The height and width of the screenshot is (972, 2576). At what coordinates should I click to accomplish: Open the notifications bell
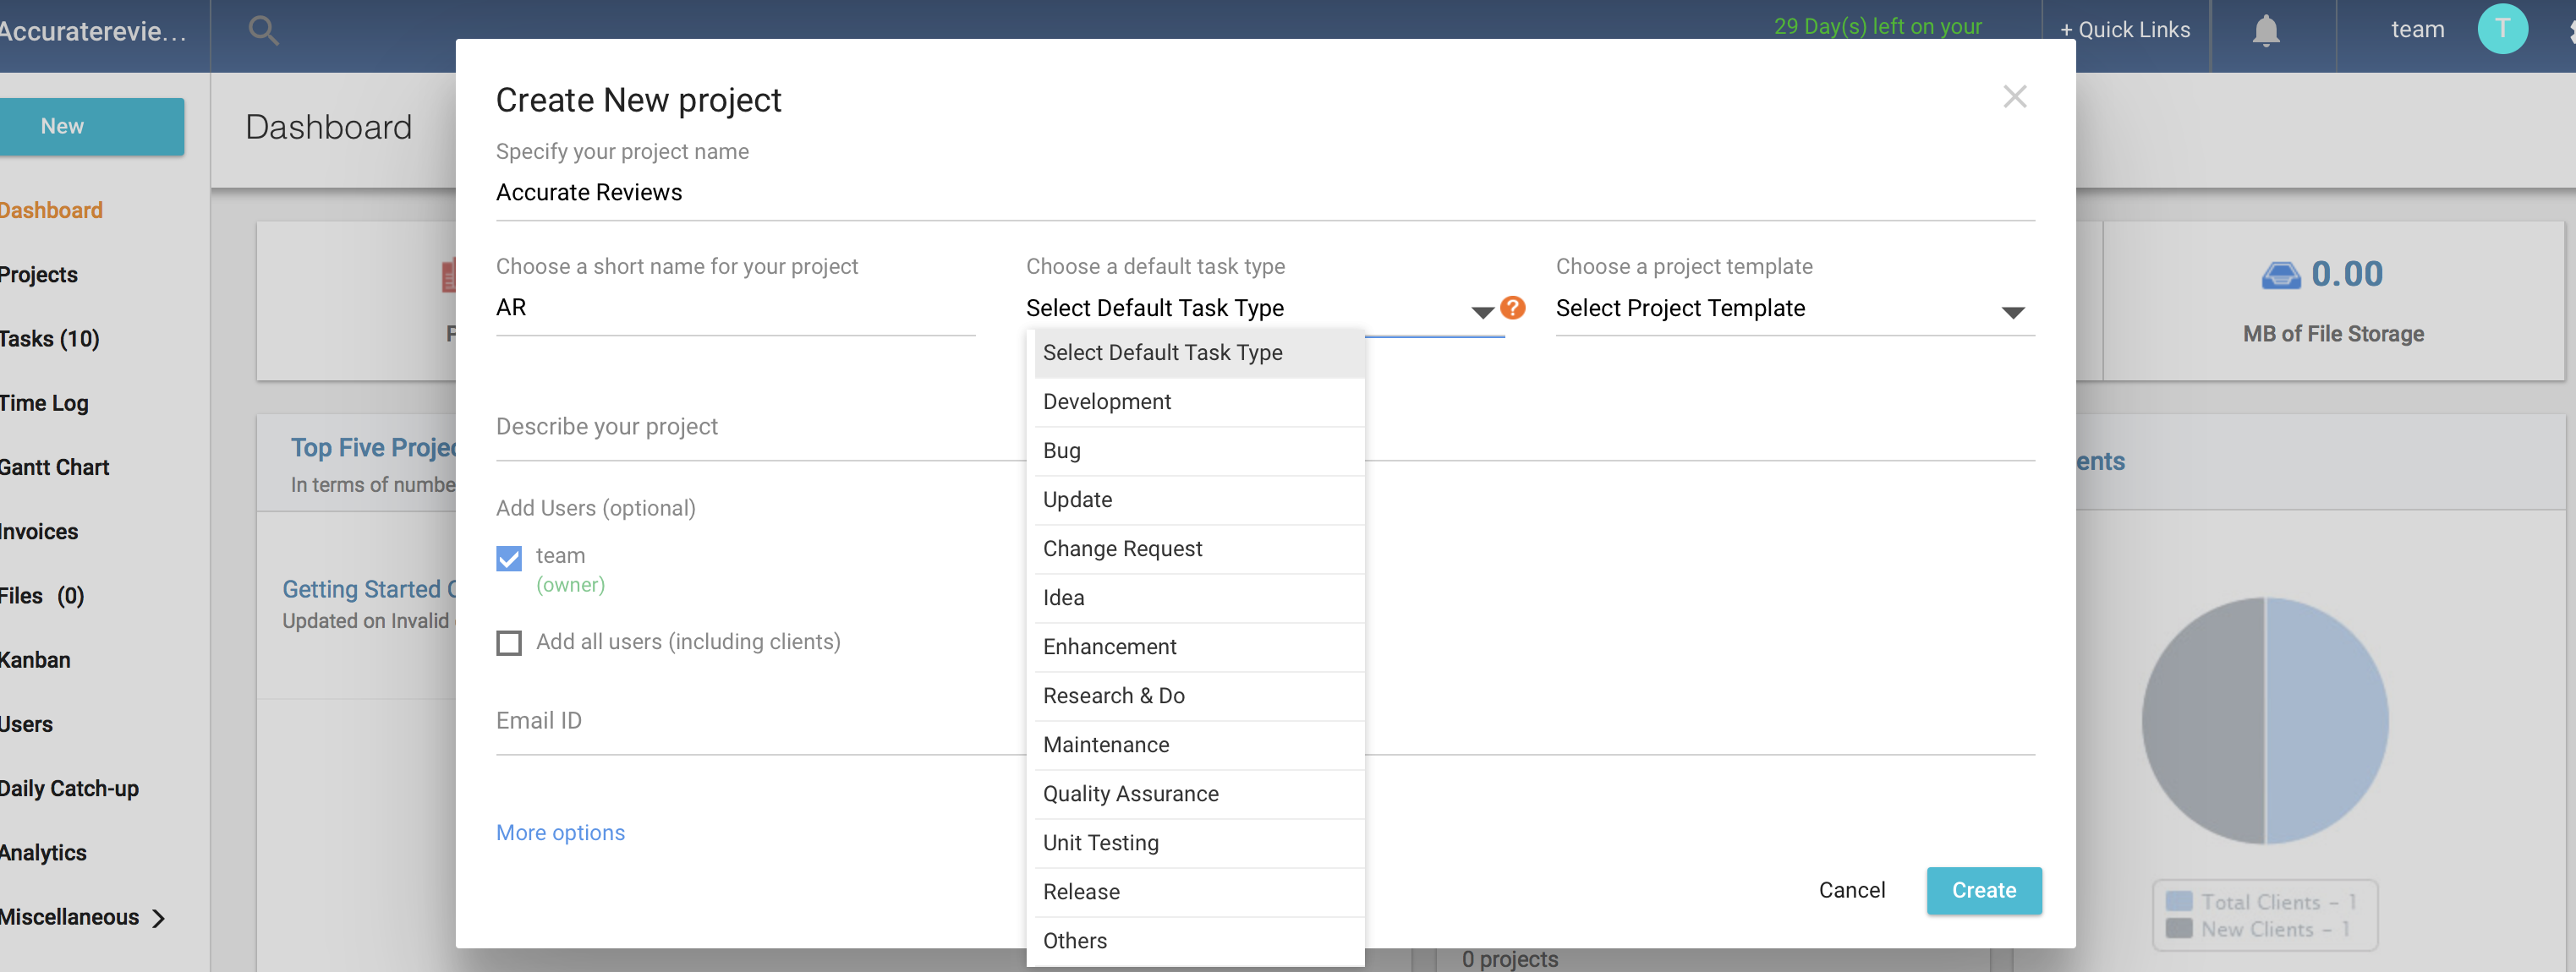(x=2265, y=30)
